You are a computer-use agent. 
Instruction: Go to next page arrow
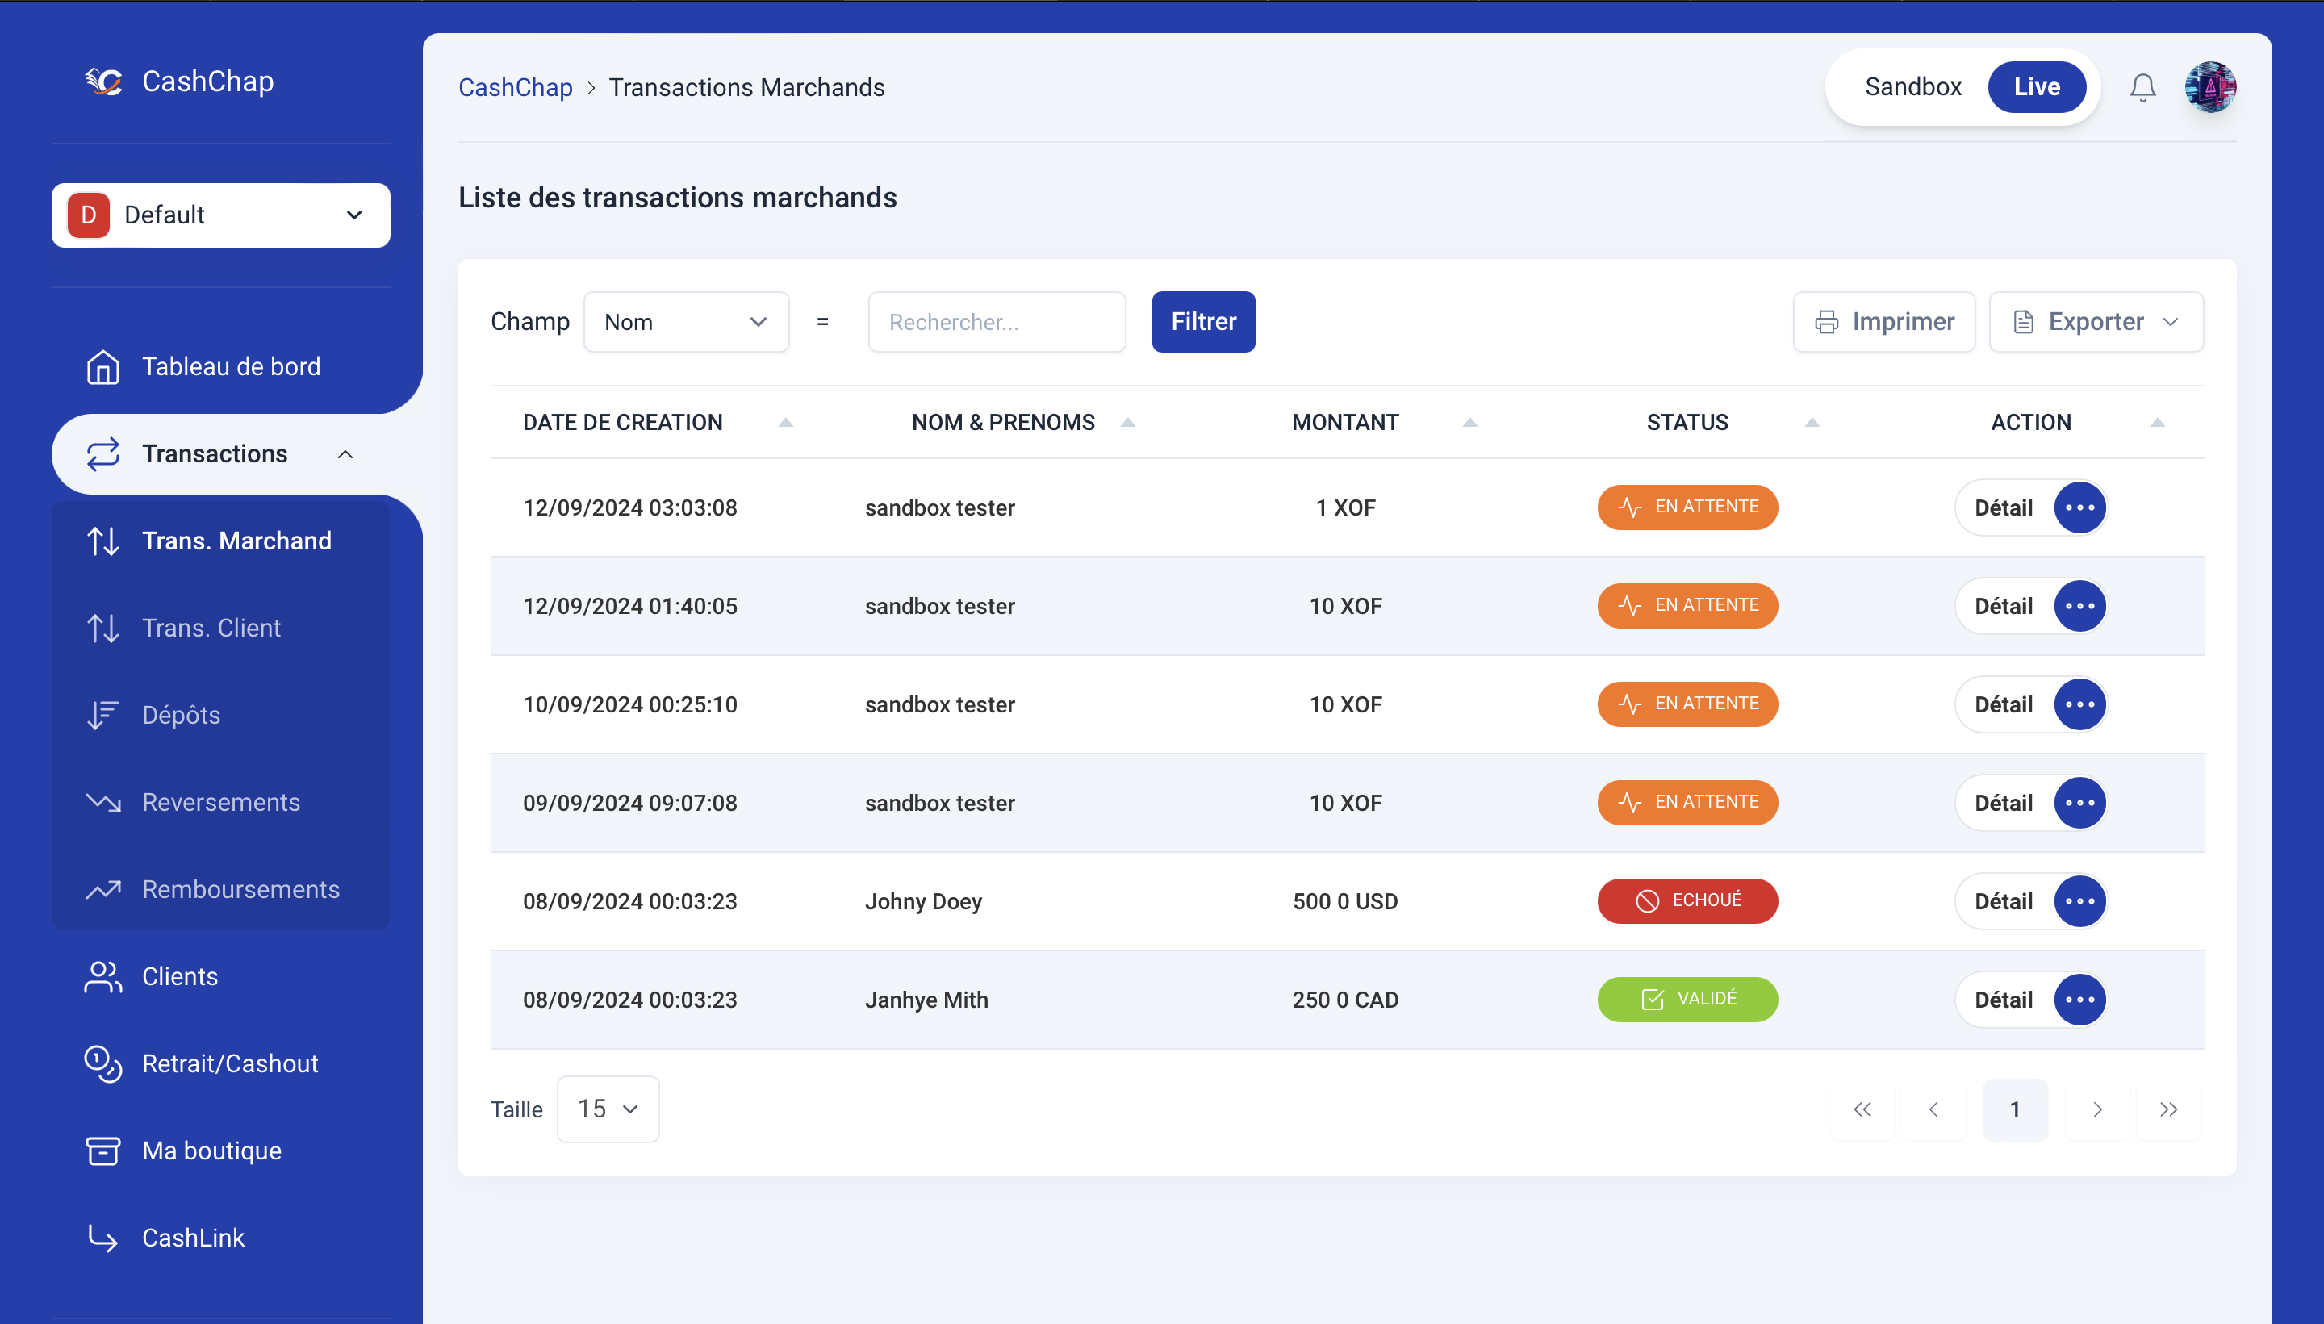pyautogui.click(x=2096, y=1109)
